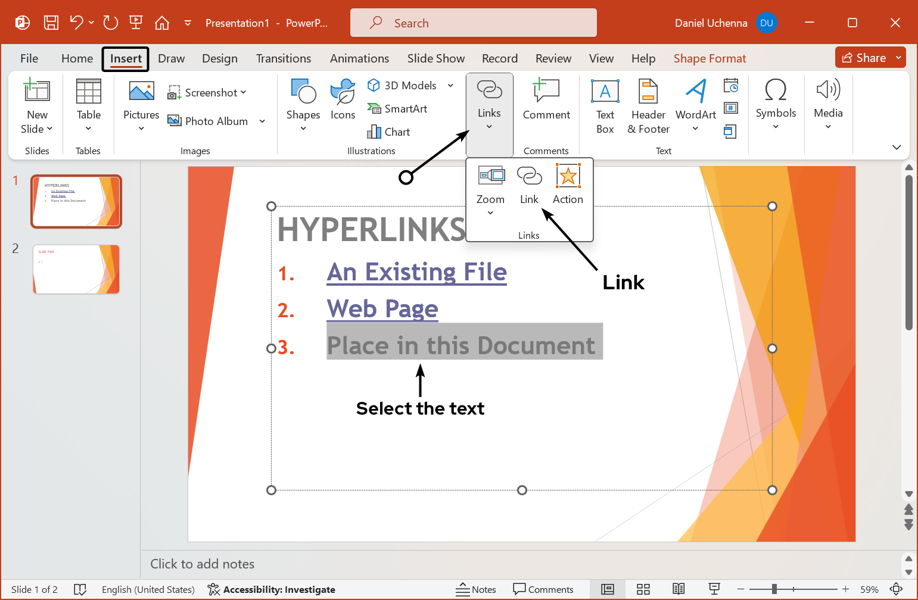Start the Slide Show from status bar
This screenshot has width=918, height=600.
coord(712,589)
